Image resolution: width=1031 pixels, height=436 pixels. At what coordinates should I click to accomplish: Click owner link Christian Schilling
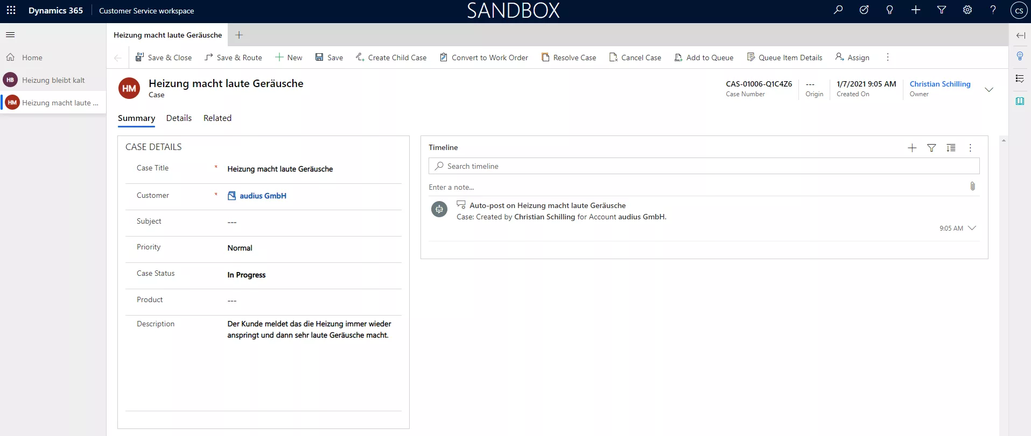(939, 84)
